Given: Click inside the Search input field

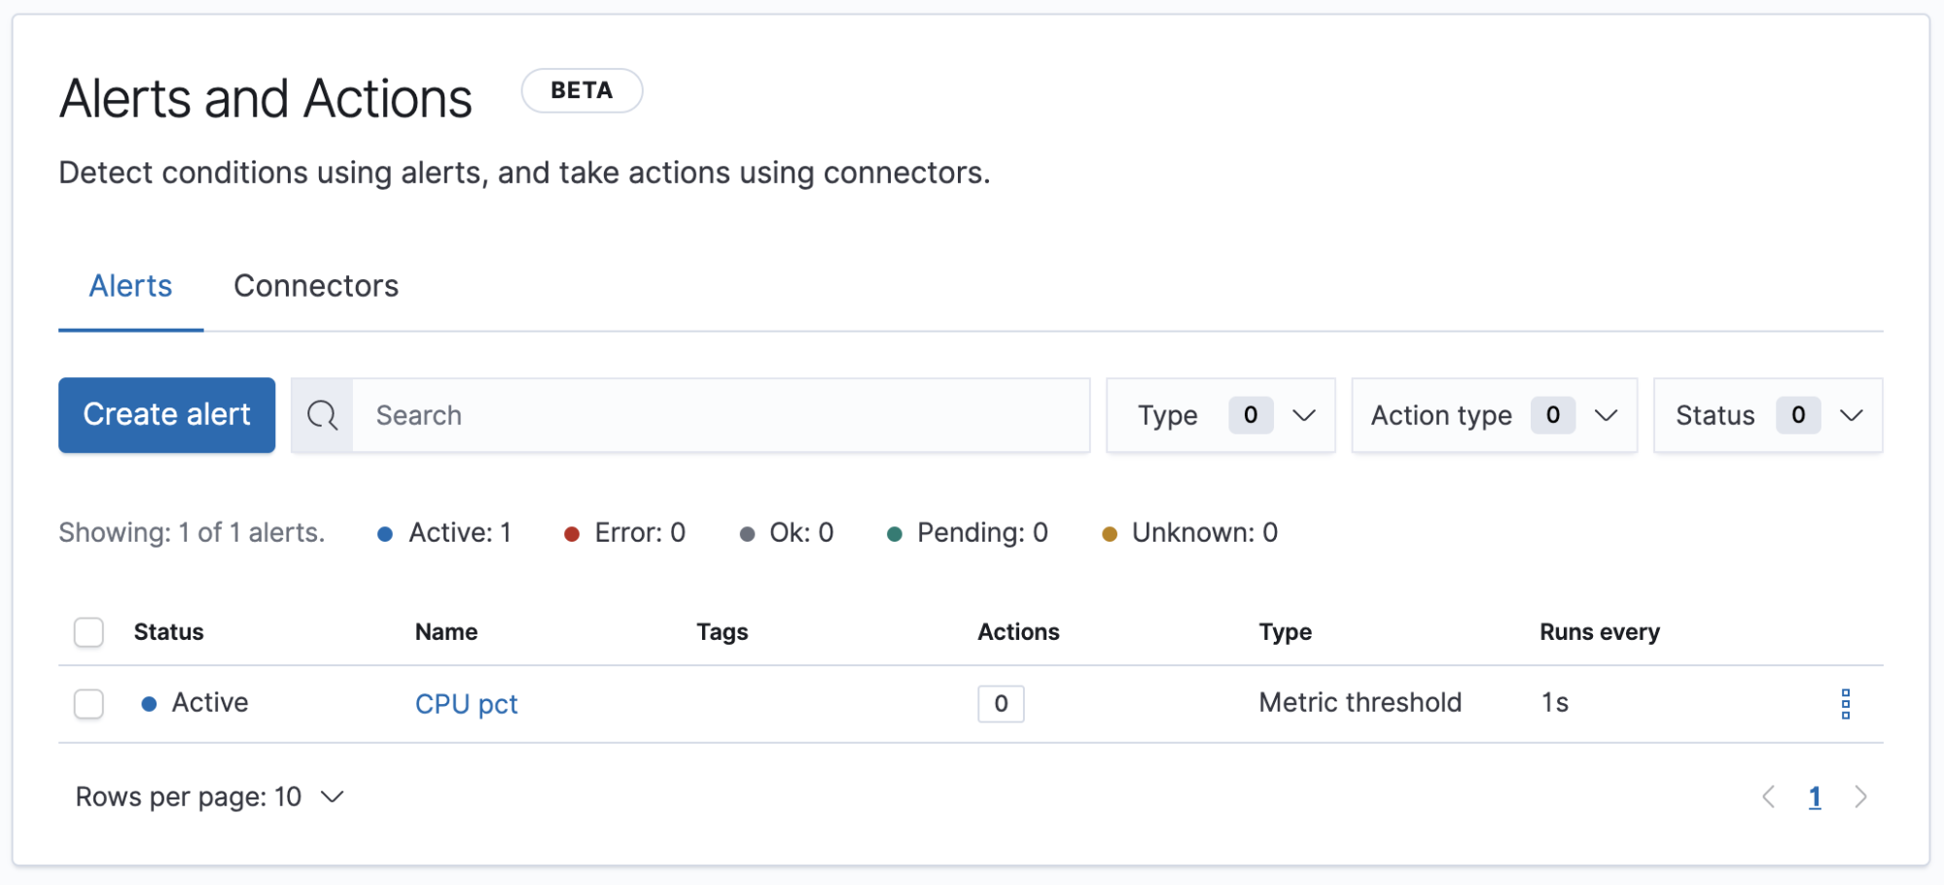Looking at the screenshot, I should pos(681,415).
